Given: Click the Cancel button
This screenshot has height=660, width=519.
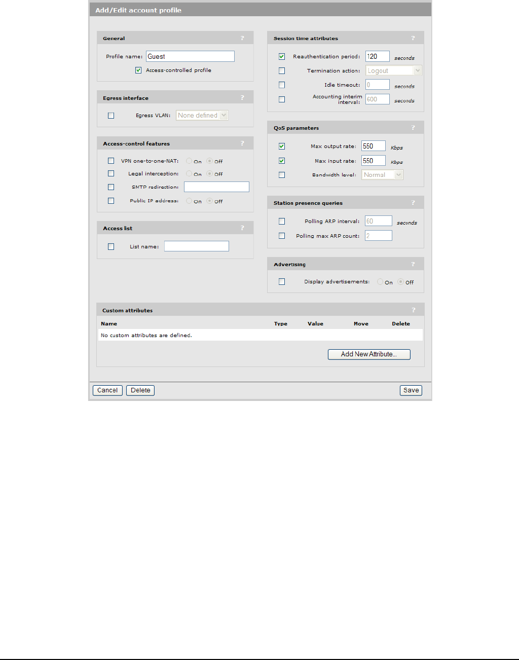Looking at the screenshot, I should pos(107,390).
